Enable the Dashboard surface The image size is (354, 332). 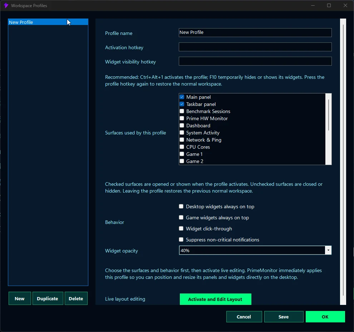(182, 126)
